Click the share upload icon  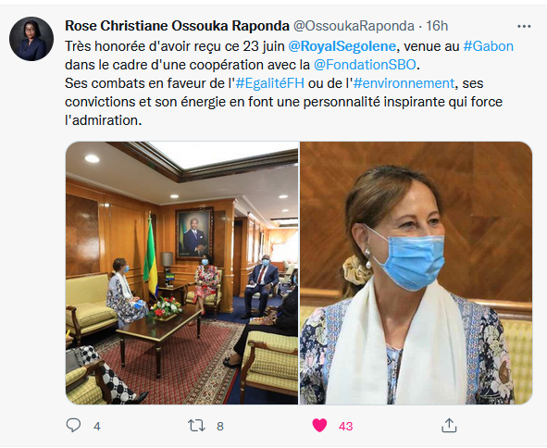click(x=449, y=425)
